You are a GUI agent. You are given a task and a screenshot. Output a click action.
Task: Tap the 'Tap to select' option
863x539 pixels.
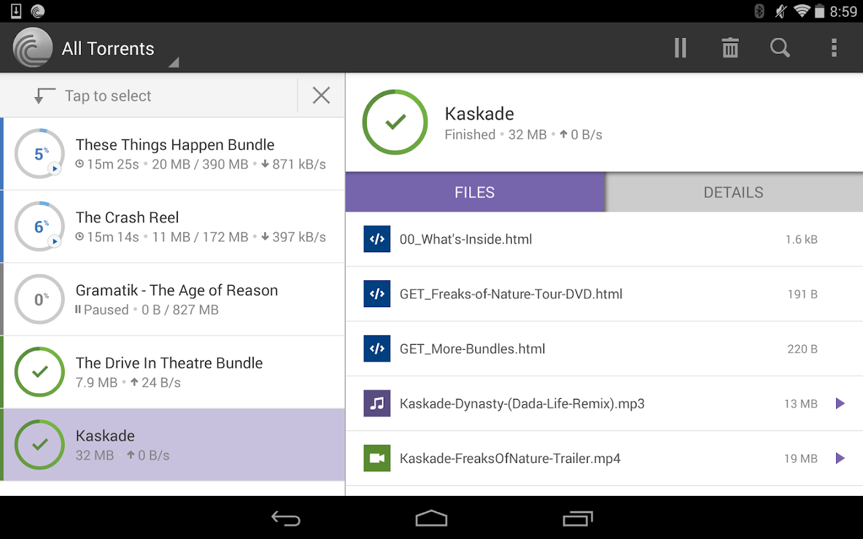[x=108, y=96]
